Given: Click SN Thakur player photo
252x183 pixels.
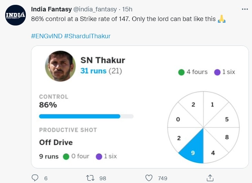Looking at the screenshot, I should [x=61, y=66].
